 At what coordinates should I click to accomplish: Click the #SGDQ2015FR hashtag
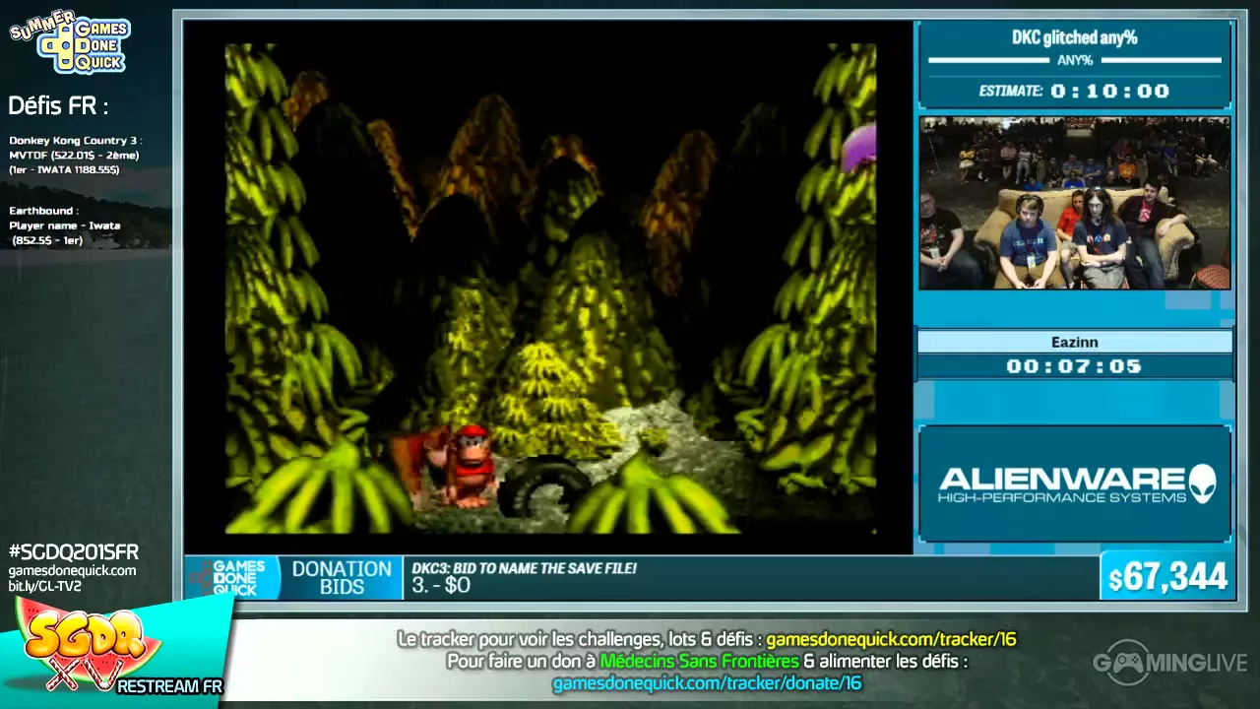tap(74, 552)
